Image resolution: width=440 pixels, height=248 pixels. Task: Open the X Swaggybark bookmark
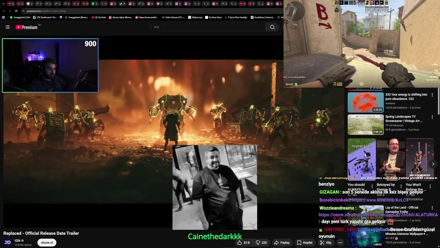click(x=76, y=17)
